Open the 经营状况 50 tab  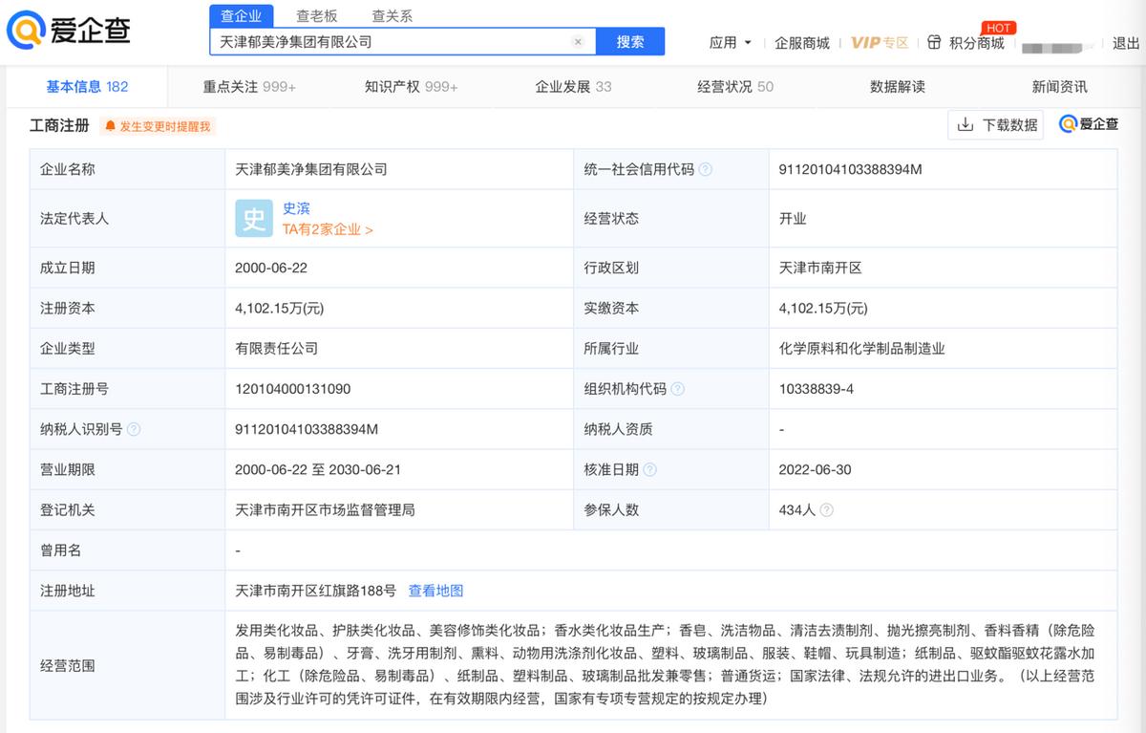(735, 86)
